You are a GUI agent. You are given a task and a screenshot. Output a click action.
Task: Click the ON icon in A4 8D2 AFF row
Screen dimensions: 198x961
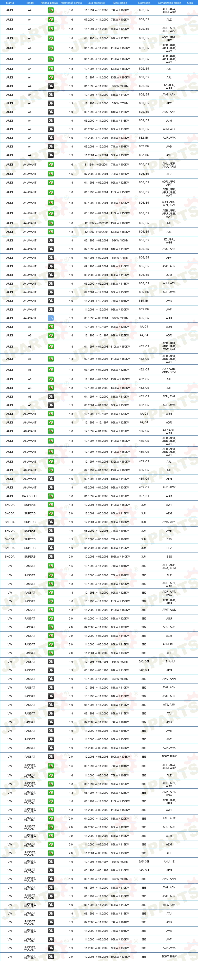point(51,103)
